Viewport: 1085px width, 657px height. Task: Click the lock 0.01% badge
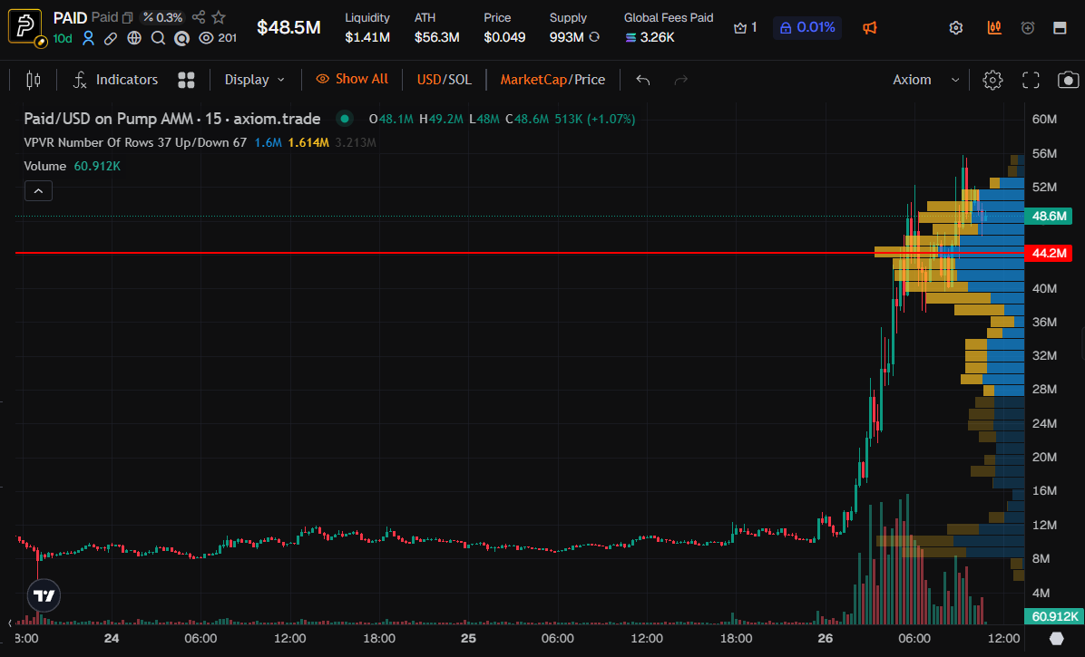coord(807,27)
